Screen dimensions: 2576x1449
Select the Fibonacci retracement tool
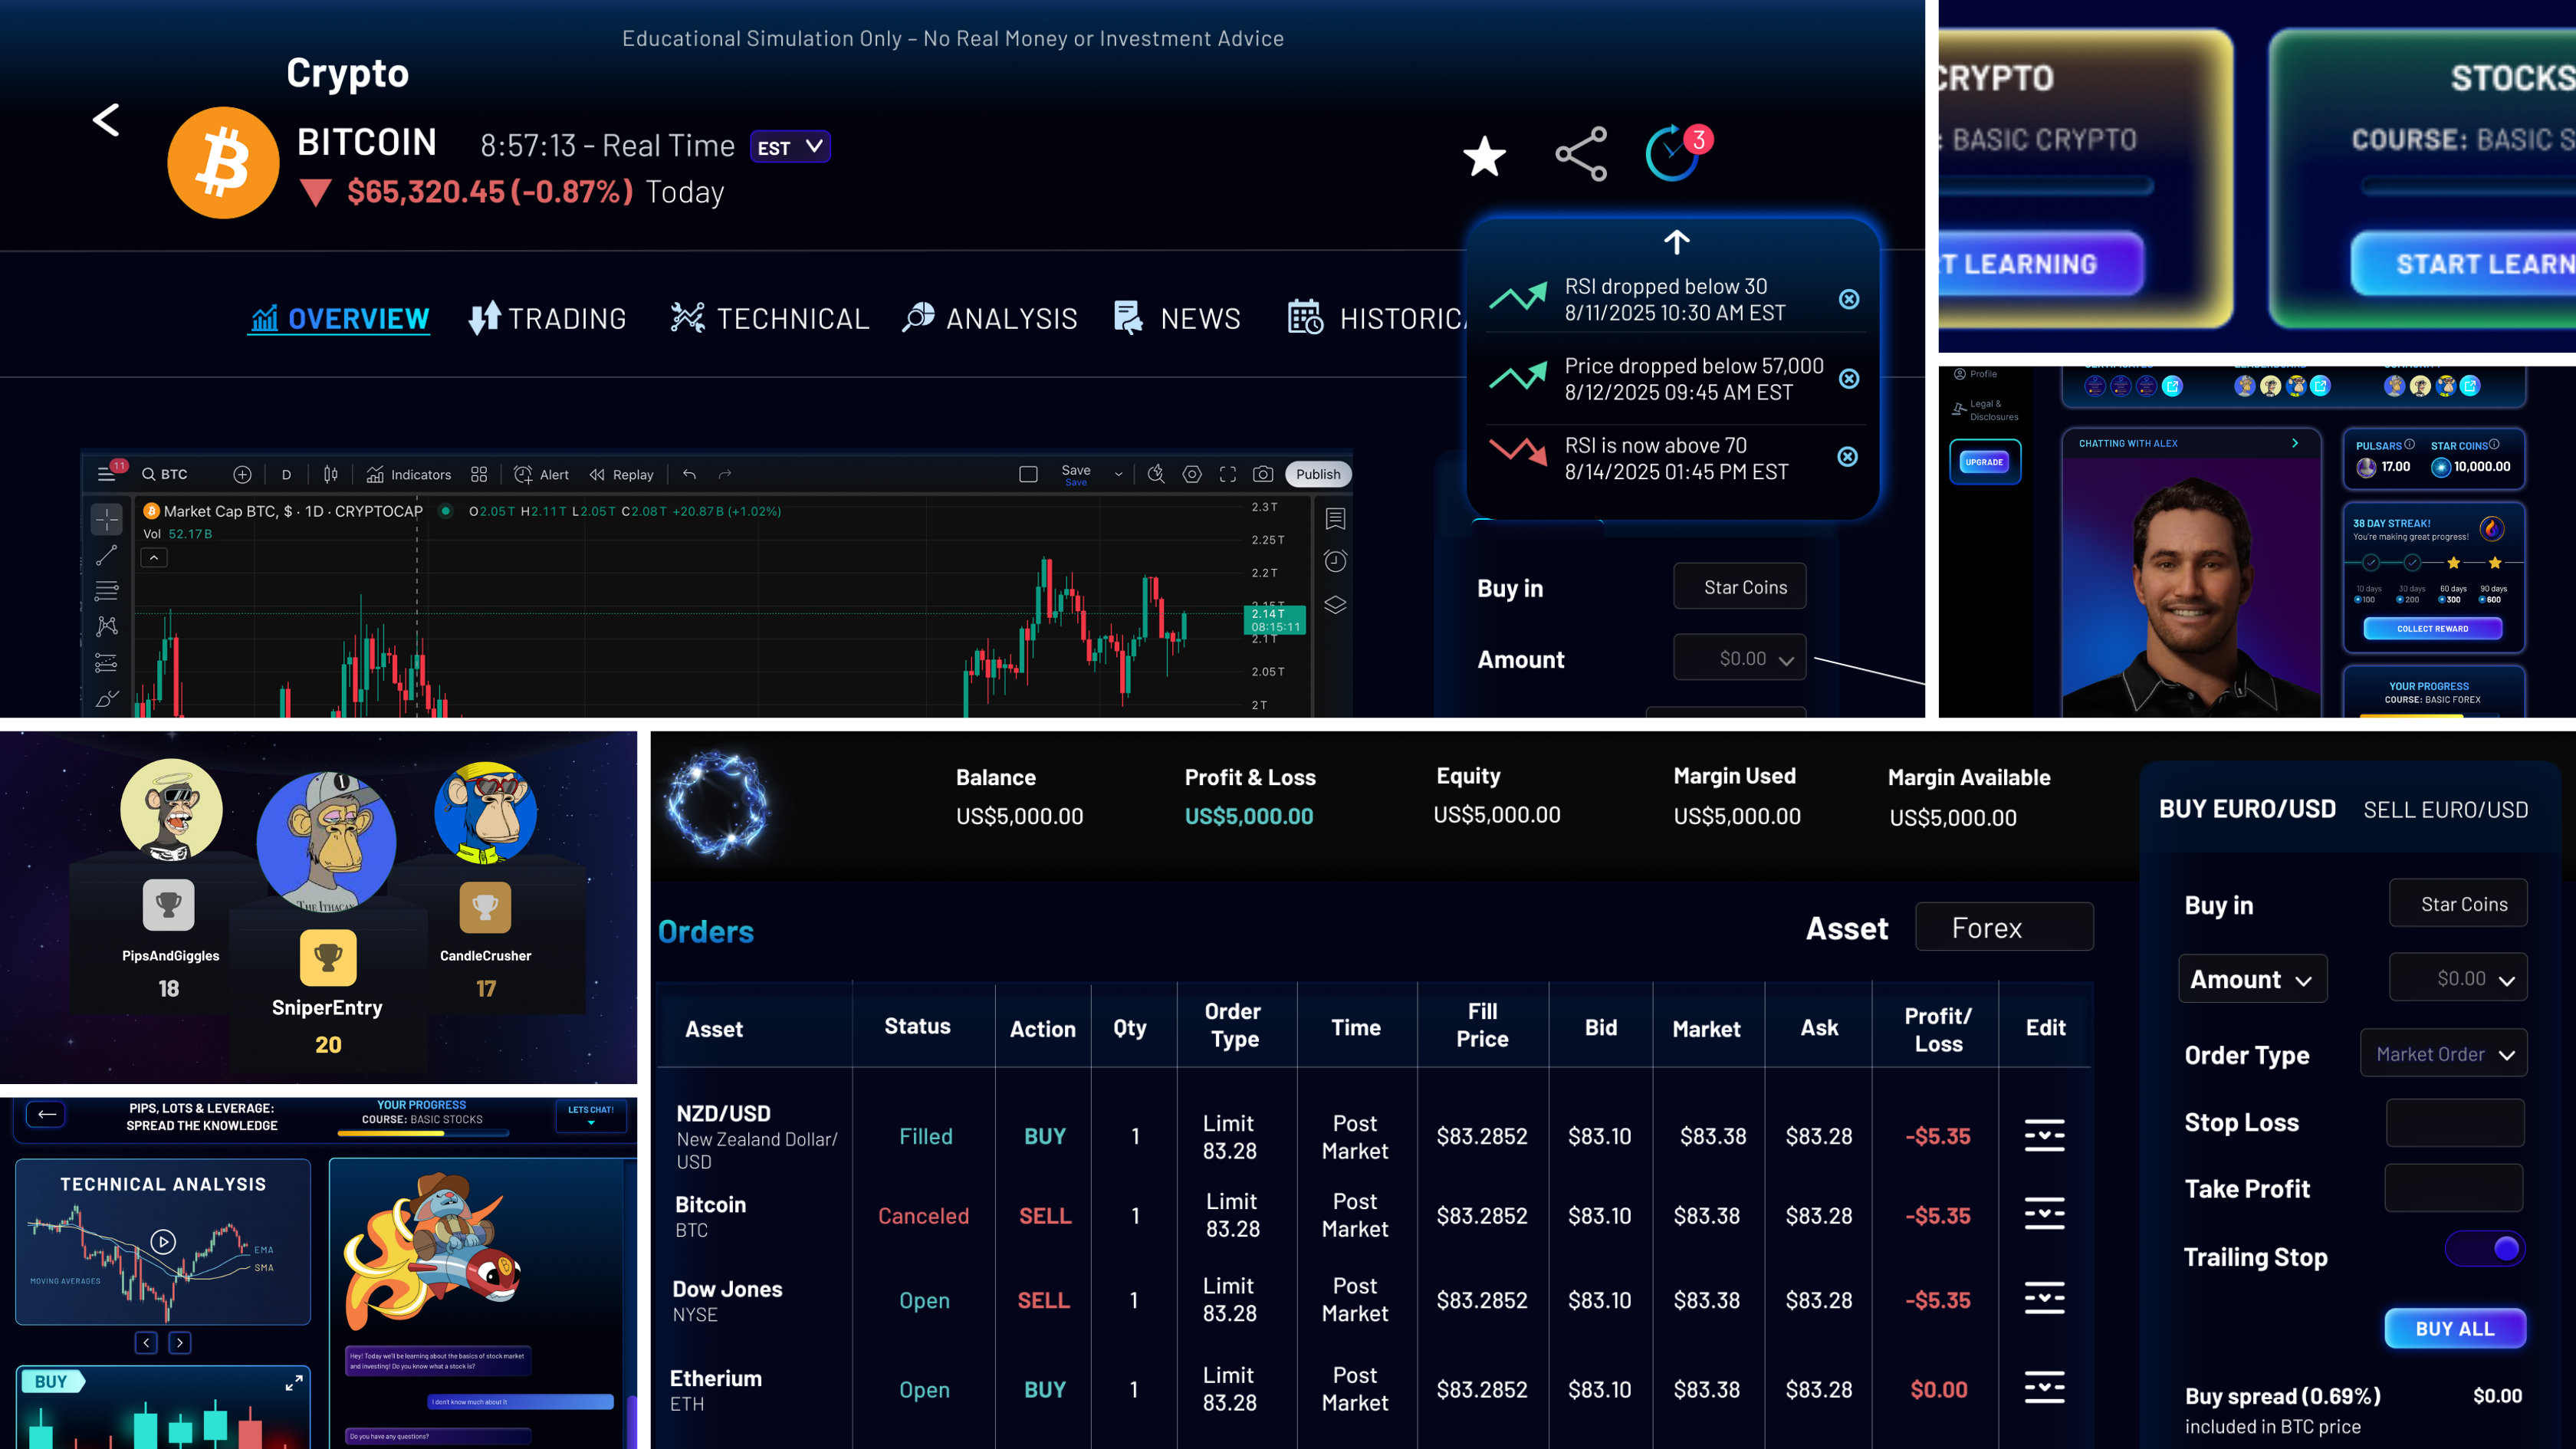coord(106,591)
